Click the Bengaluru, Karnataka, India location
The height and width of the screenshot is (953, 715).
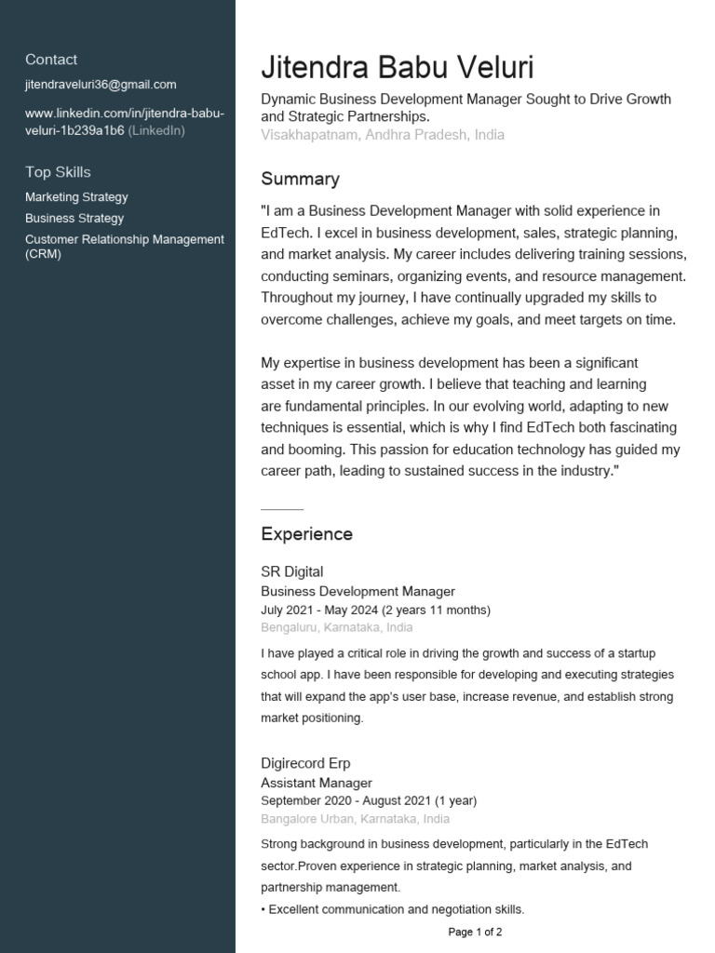[x=336, y=628]
